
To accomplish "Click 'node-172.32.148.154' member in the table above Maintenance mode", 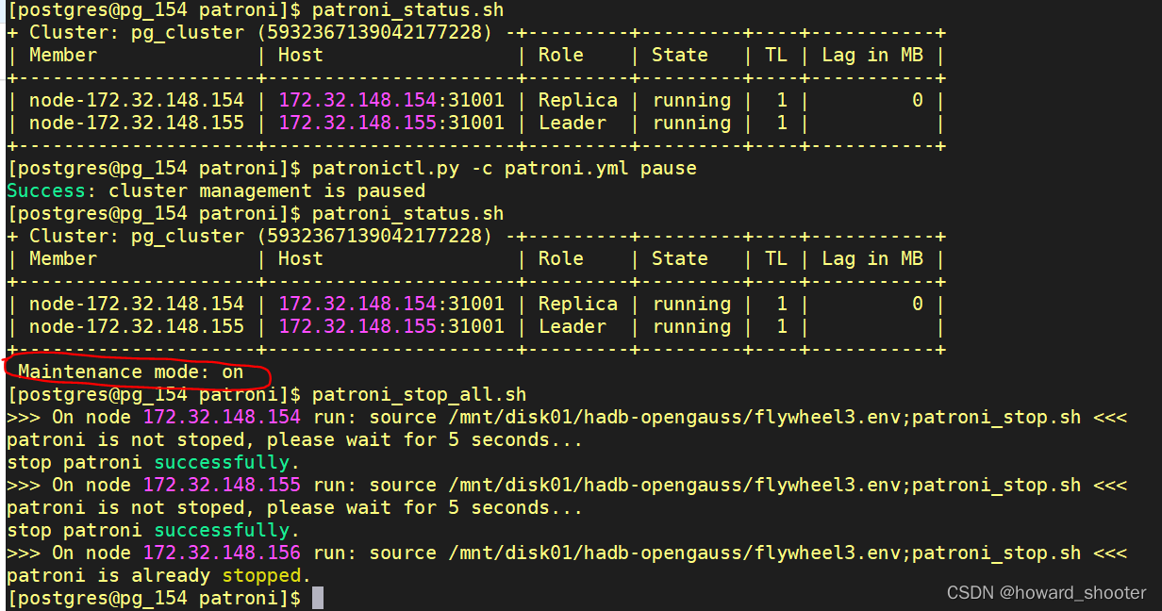I will pos(137,305).
